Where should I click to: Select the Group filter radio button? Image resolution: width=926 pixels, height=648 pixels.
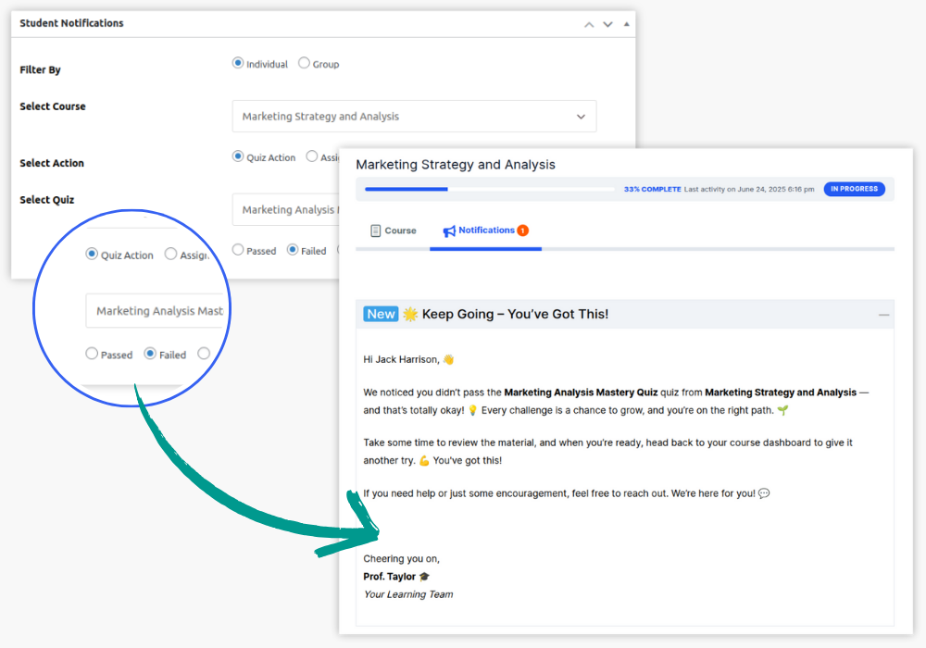coord(304,64)
